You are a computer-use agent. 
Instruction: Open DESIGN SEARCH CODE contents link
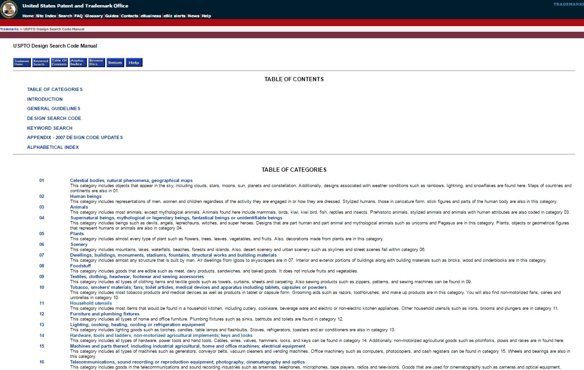(x=54, y=119)
